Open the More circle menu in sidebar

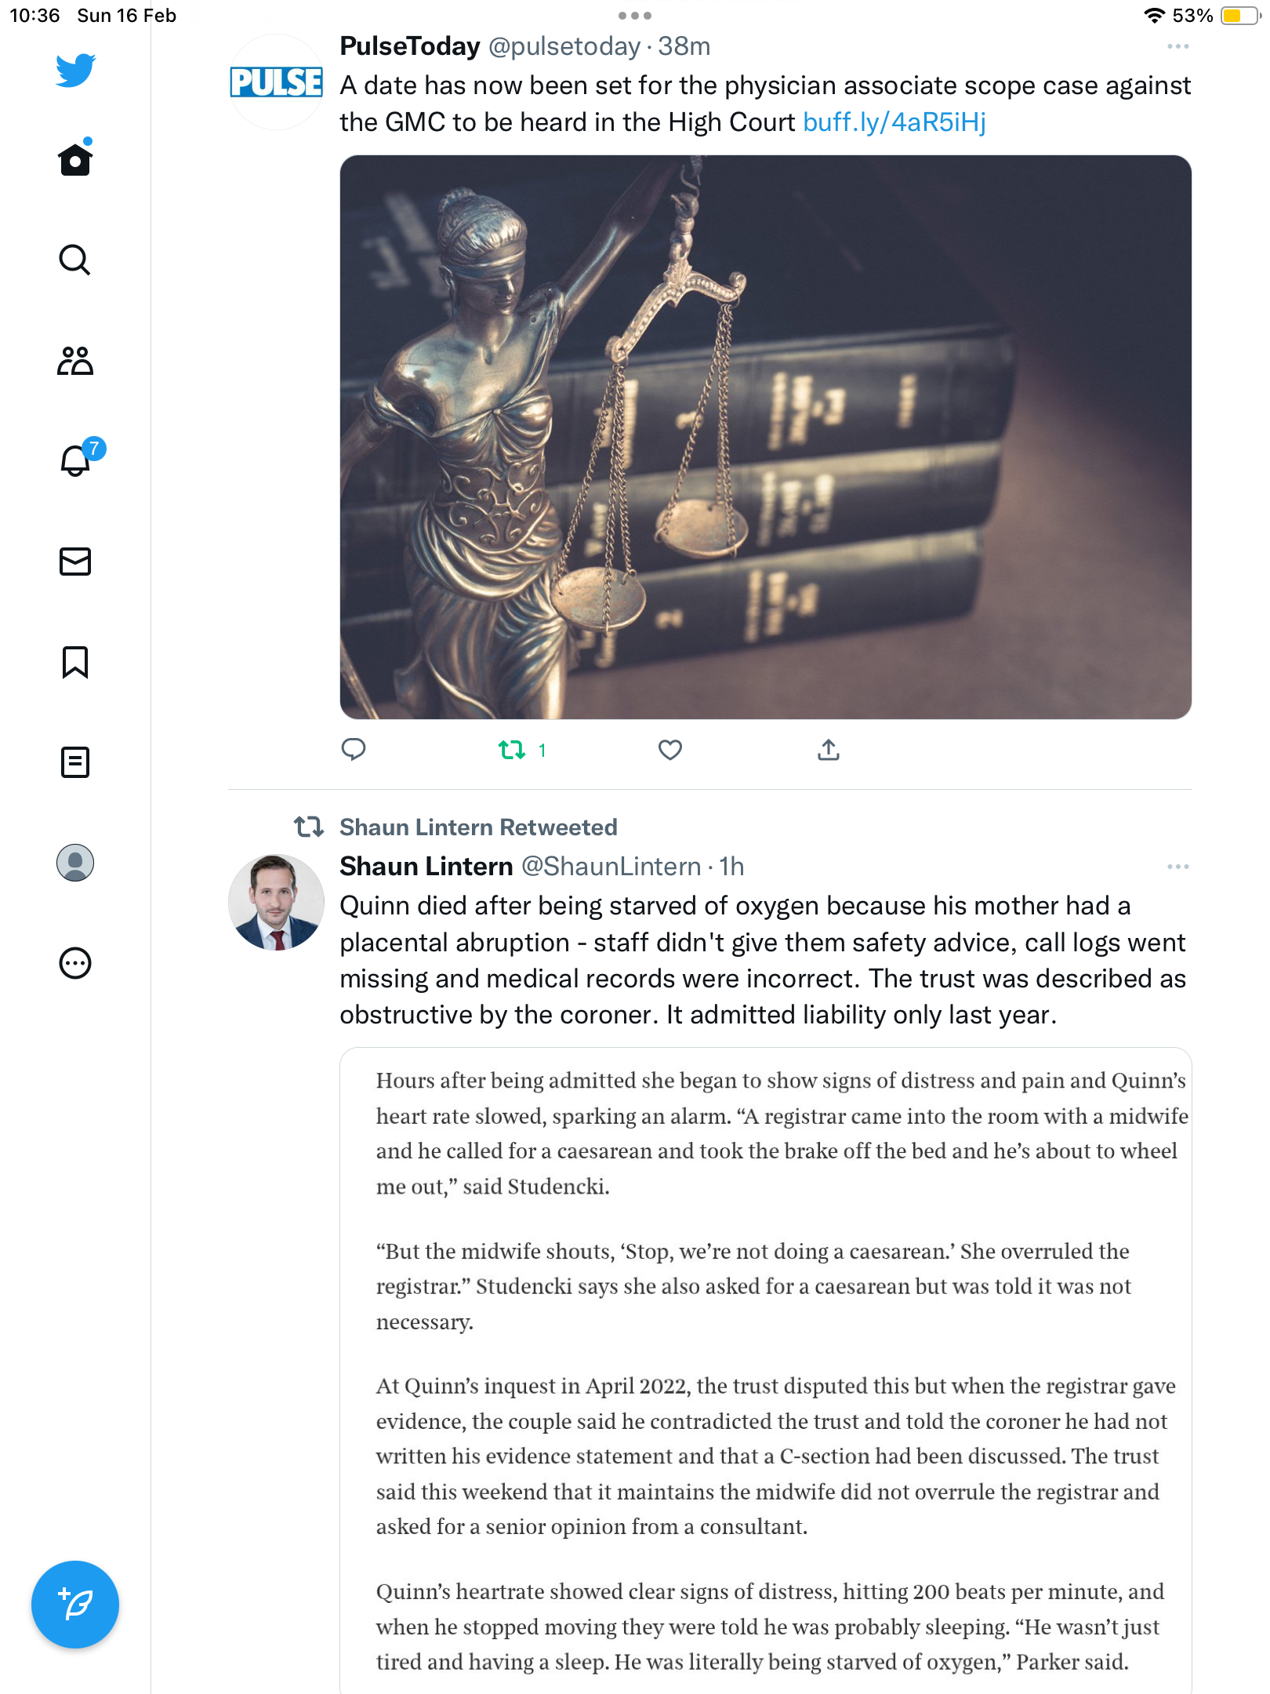click(75, 963)
